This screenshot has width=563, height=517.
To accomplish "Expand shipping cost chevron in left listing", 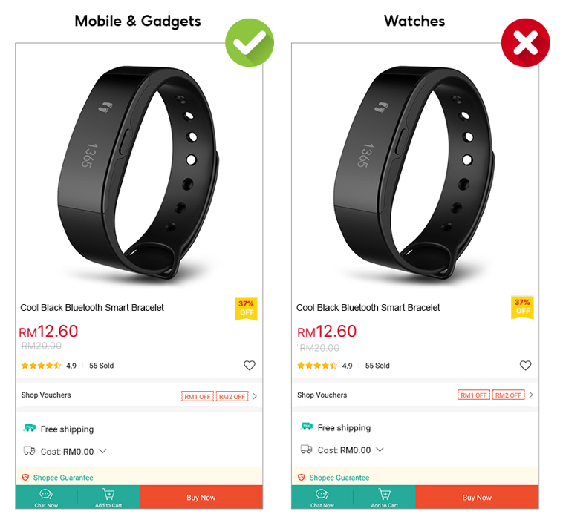I will (x=102, y=451).
